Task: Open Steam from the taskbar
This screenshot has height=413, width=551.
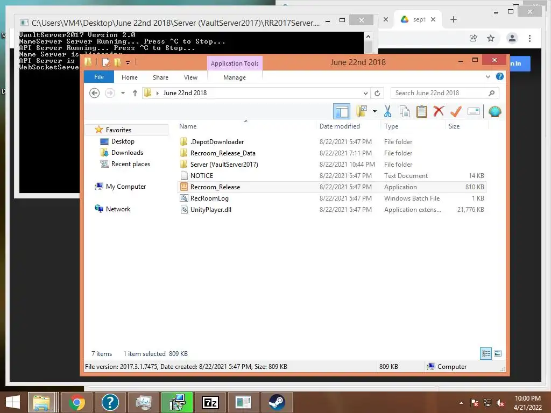Action: tap(277, 402)
